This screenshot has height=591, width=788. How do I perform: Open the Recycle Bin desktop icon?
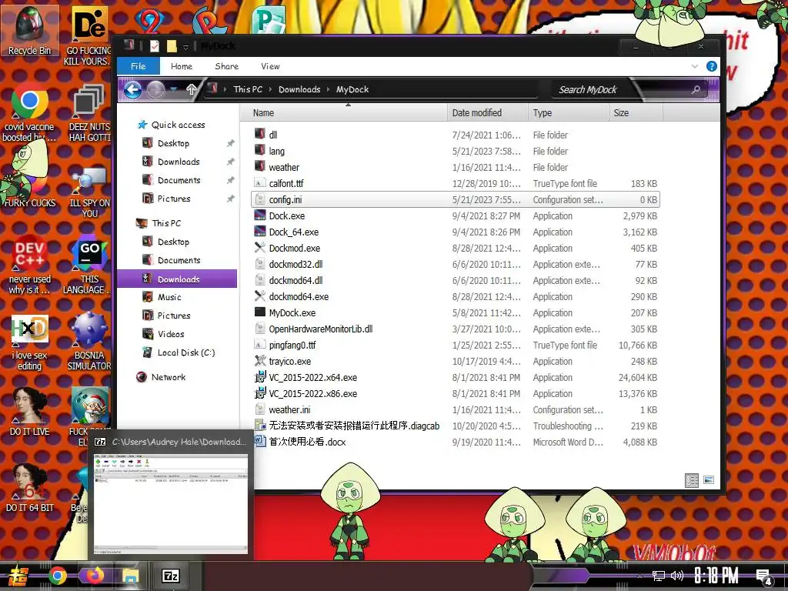29,30
